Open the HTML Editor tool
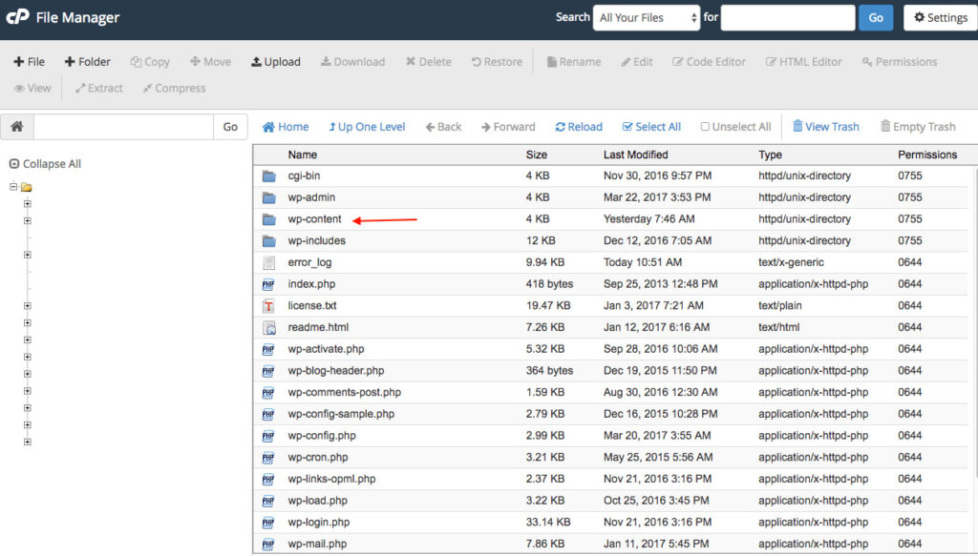Screen dimensions: 978x556 pyautogui.click(x=803, y=61)
